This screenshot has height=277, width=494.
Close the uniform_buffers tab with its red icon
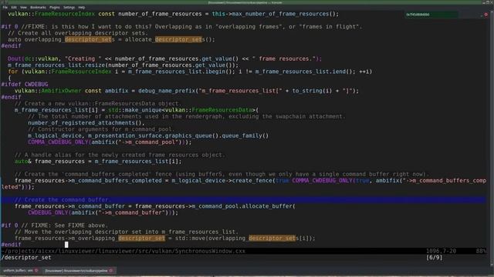[36, 270]
